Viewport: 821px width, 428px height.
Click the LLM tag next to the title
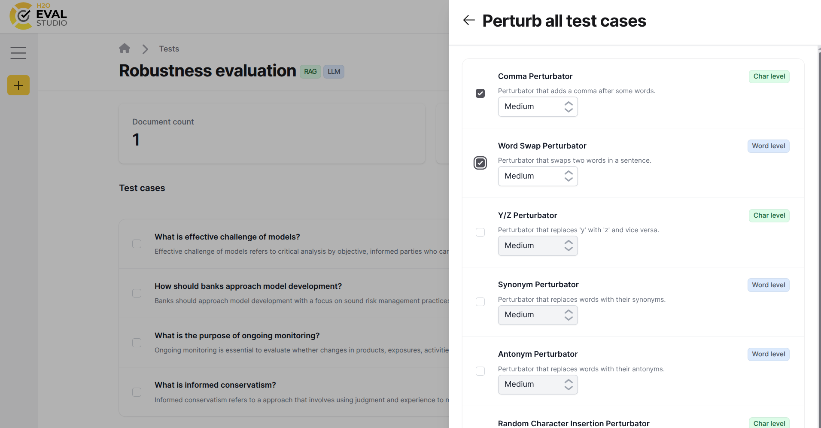(334, 71)
